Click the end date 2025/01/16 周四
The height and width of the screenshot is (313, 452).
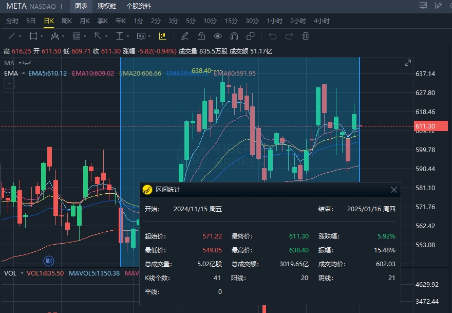click(371, 209)
